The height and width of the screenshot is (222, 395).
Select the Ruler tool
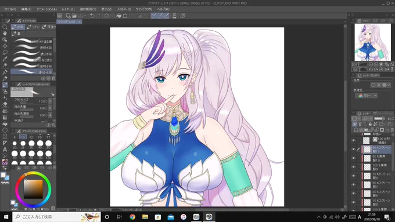coord(5,143)
